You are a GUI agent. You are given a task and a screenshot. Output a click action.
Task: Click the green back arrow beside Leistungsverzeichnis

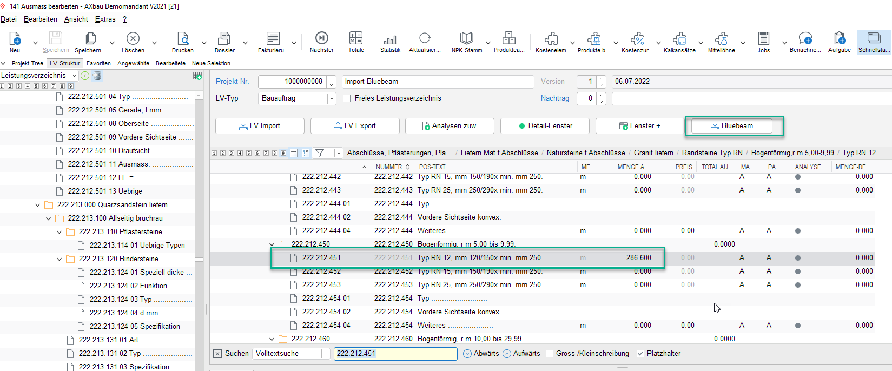(85, 76)
